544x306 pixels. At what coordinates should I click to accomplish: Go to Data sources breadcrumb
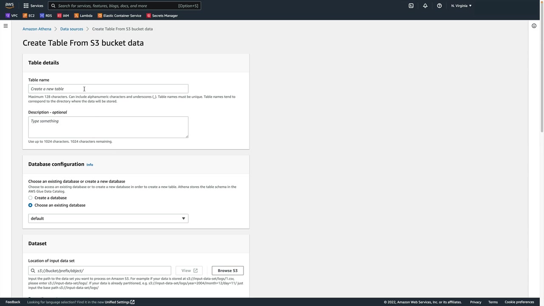point(71,29)
